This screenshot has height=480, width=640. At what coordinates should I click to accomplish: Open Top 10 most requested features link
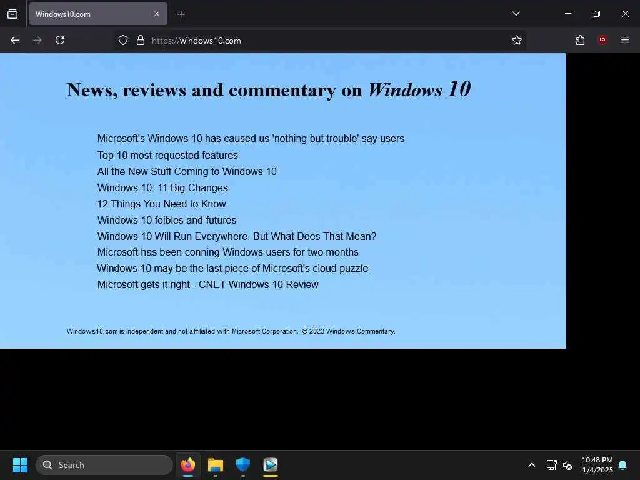point(167,155)
